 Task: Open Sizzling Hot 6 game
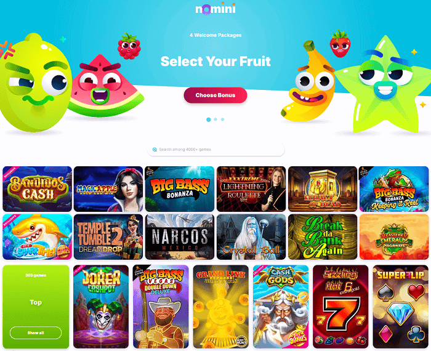340,307
